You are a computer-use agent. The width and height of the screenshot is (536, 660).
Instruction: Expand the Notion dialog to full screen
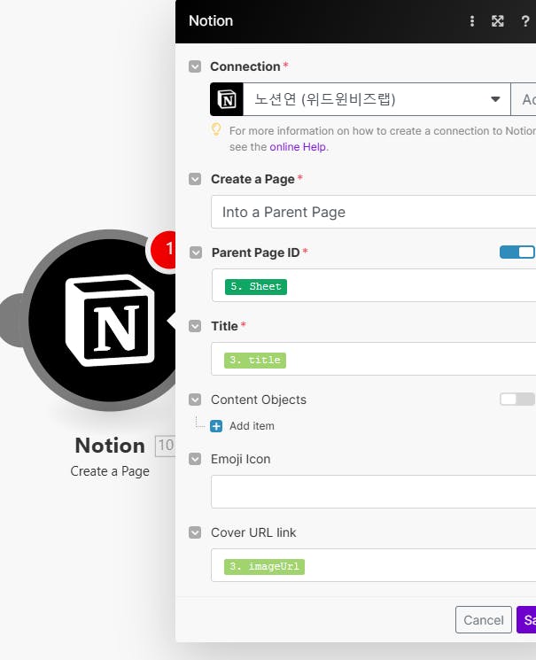pyautogui.click(x=498, y=21)
